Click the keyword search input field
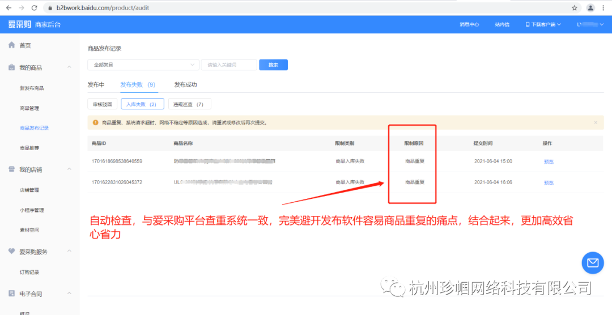 coord(229,65)
